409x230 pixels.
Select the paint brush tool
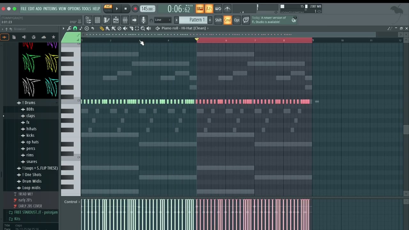click(108, 28)
